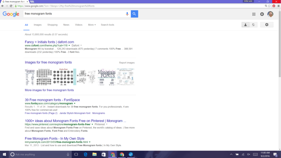Open a new Chrome tab
Image resolution: width=281 pixels, height=158 pixels.
click(32, 2)
